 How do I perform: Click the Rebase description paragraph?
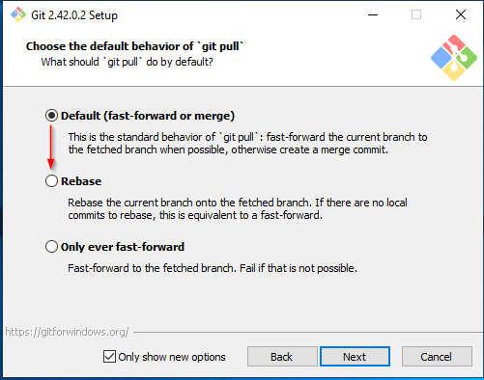[x=238, y=209]
